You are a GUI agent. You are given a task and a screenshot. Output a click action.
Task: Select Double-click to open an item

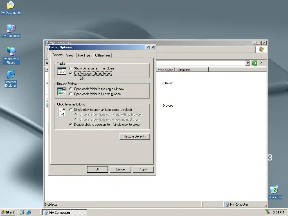pos(105,125)
